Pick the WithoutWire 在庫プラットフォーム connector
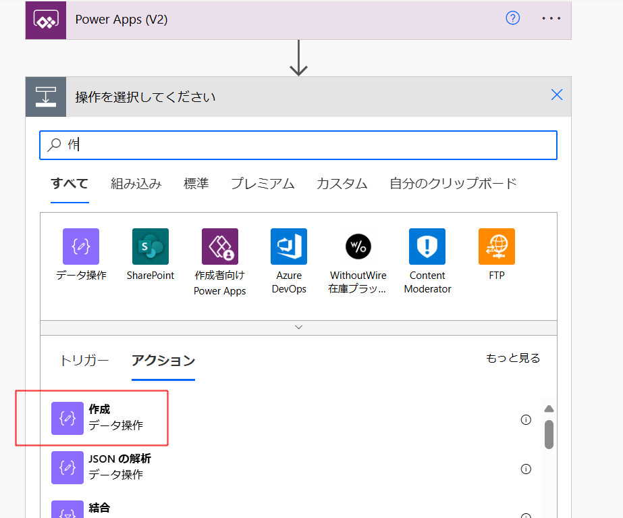 click(x=358, y=247)
